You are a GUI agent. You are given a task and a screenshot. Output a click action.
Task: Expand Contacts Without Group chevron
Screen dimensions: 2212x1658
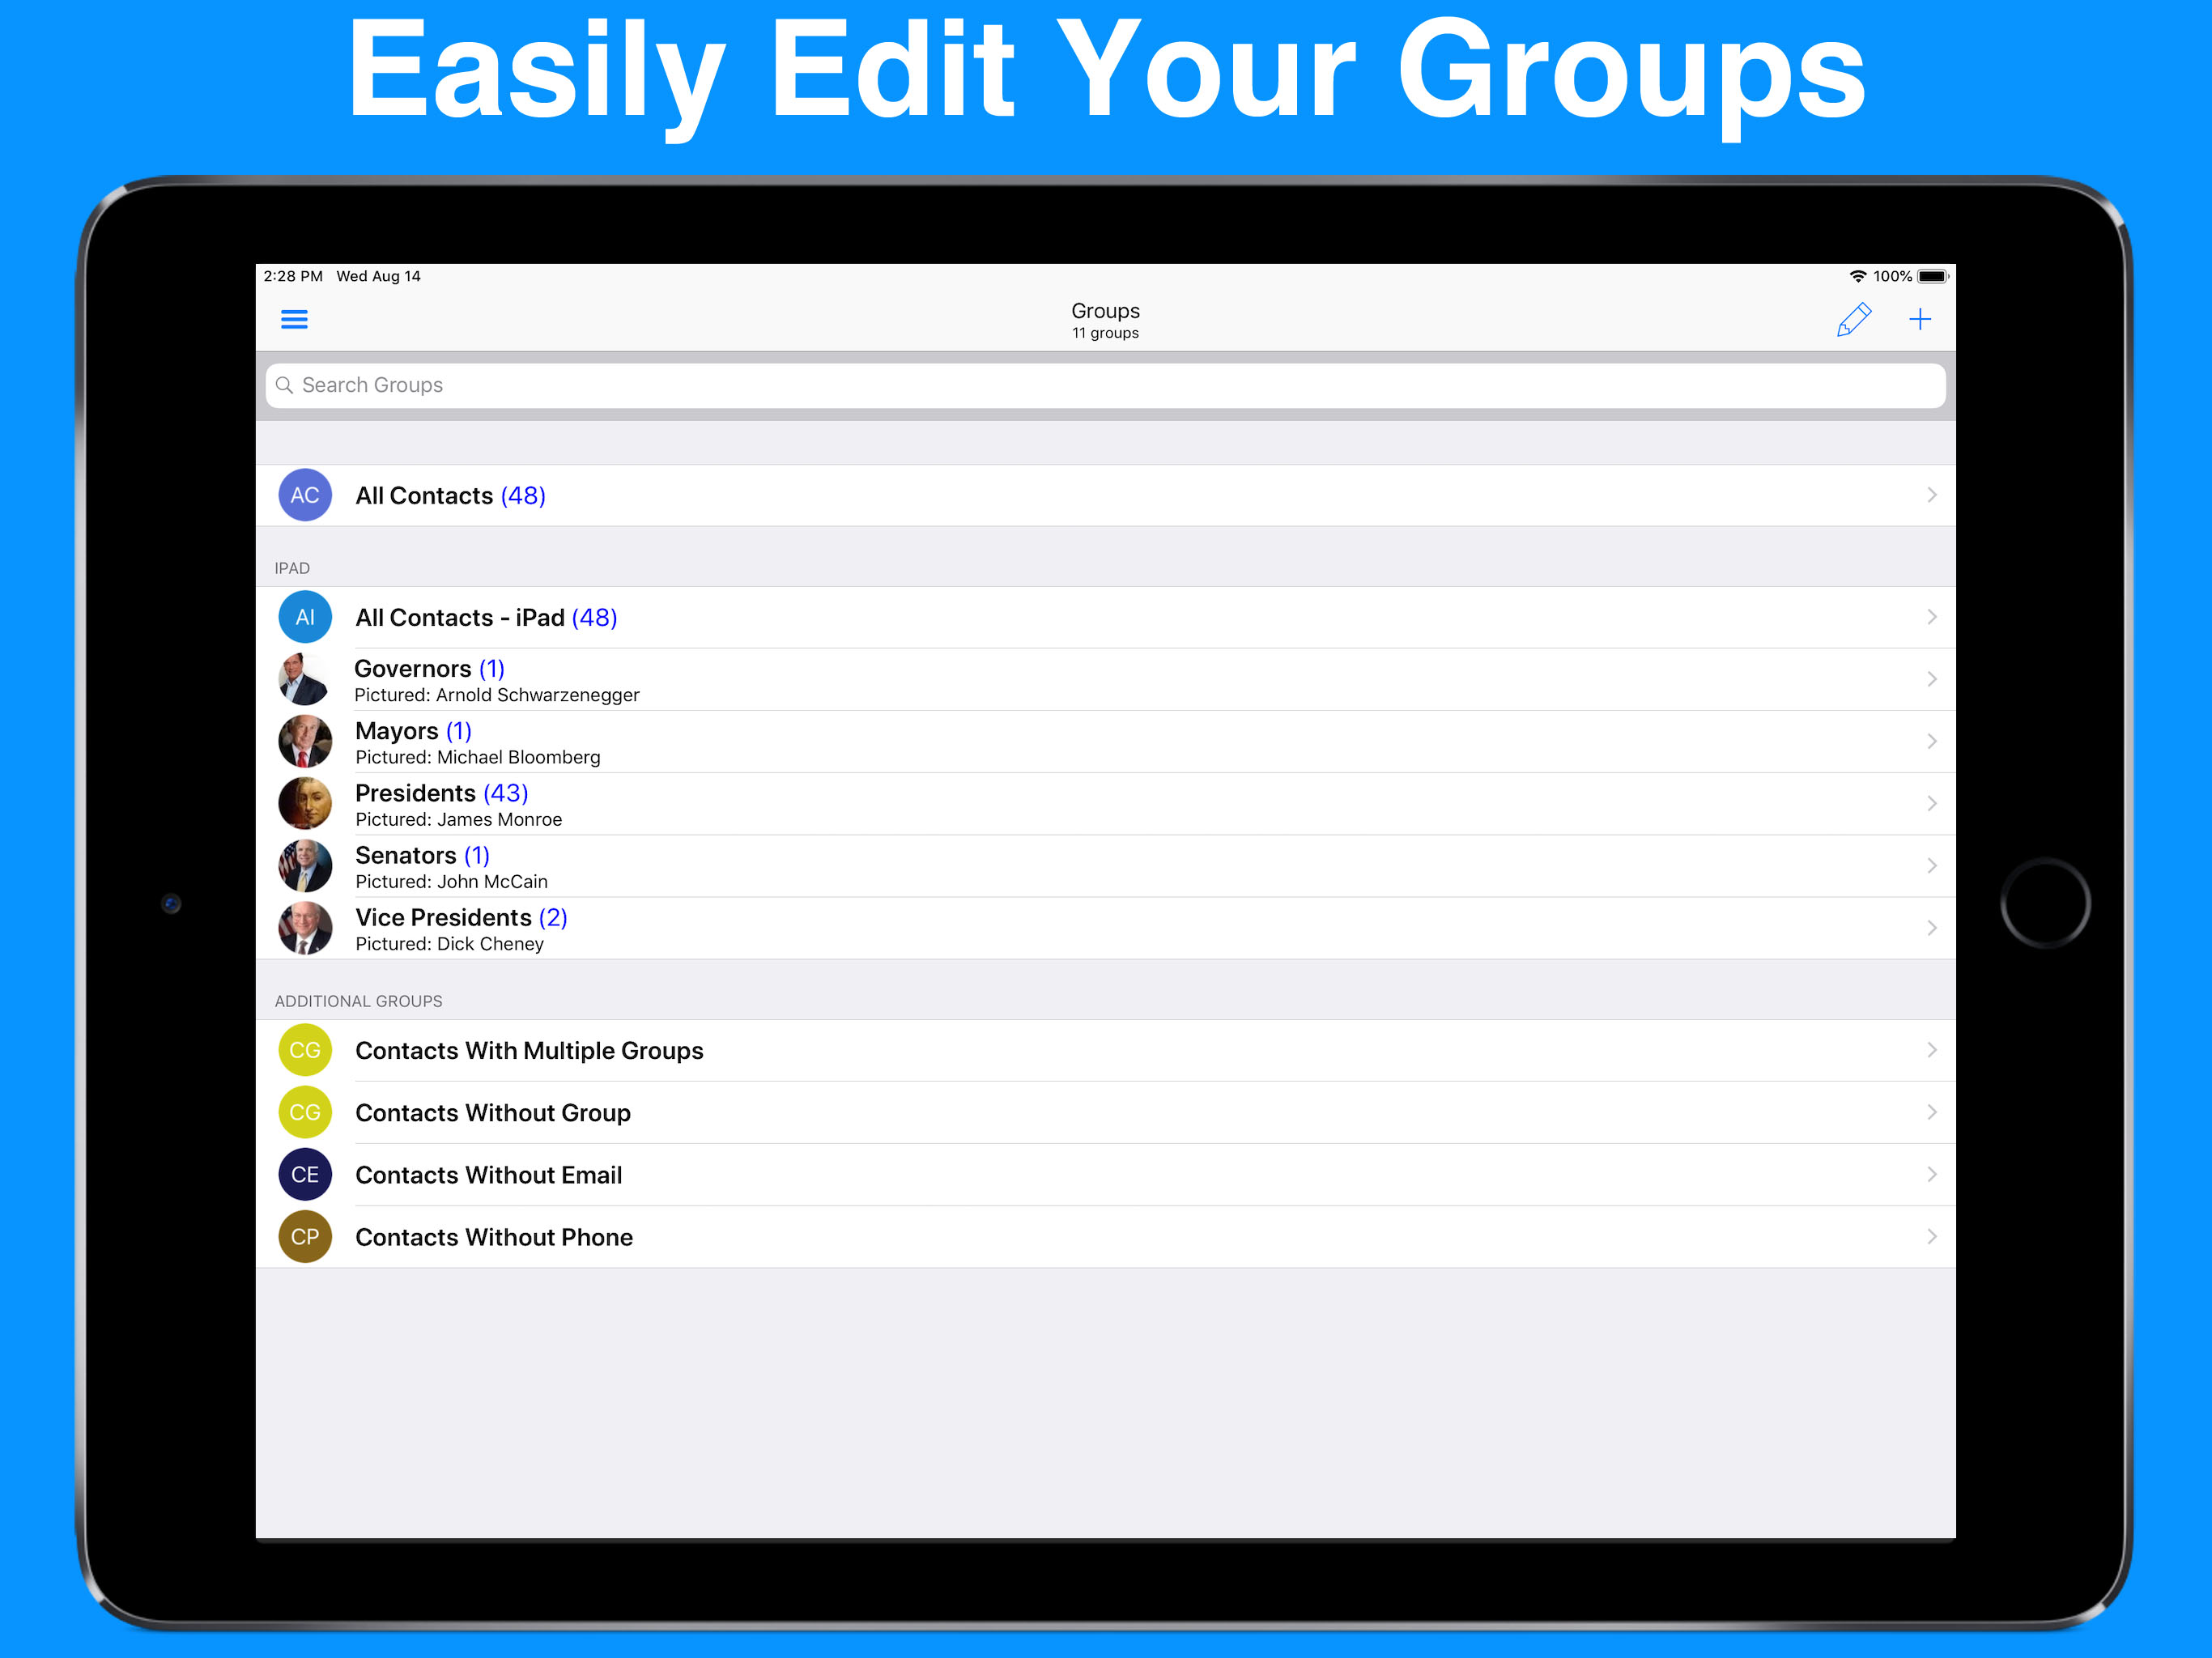(x=1931, y=1112)
